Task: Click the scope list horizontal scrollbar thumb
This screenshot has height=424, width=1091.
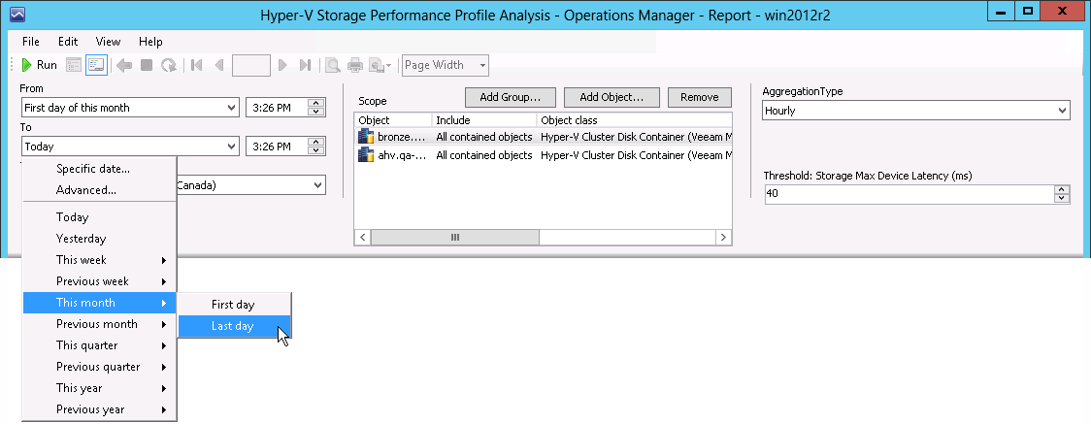Action: [x=455, y=238]
